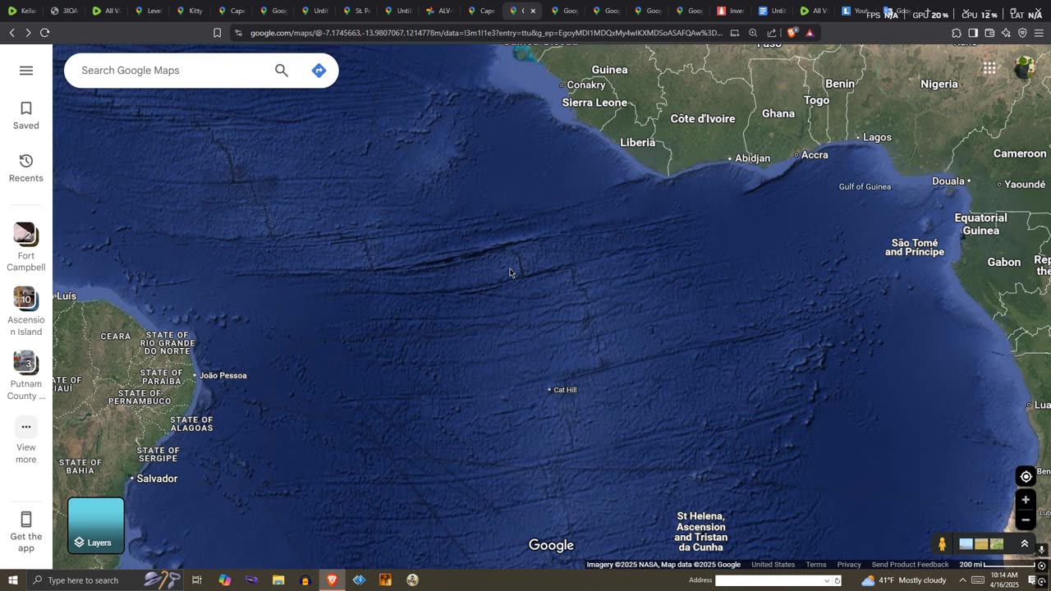Click the browser address bar URL
The height and width of the screenshot is (591, 1051).
[x=486, y=33]
